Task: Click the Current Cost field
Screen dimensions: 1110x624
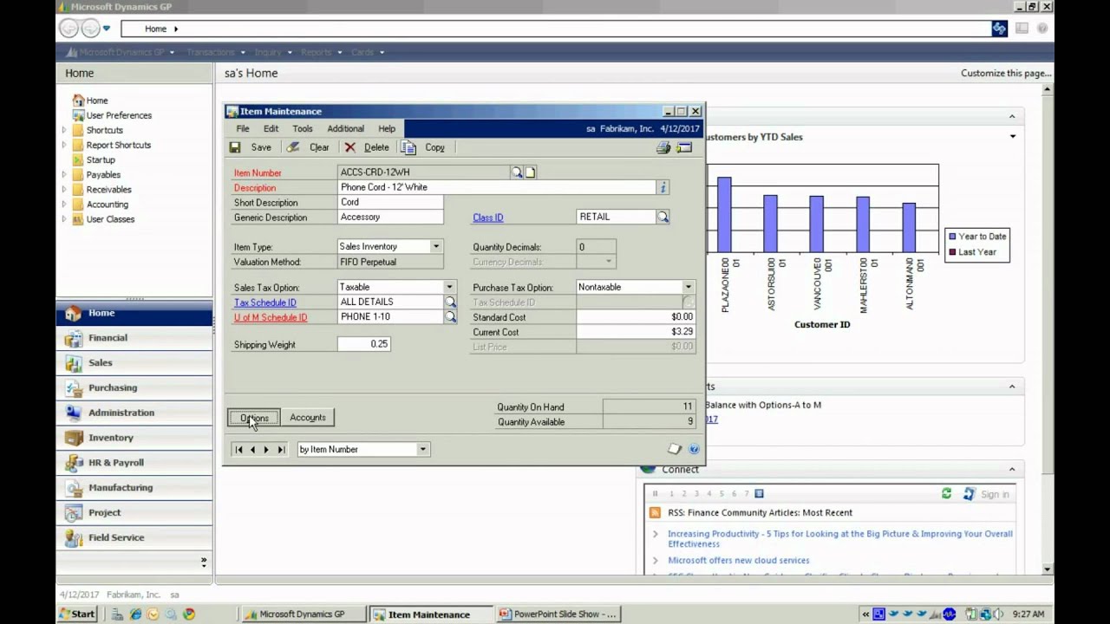Action: (x=636, y=332)
